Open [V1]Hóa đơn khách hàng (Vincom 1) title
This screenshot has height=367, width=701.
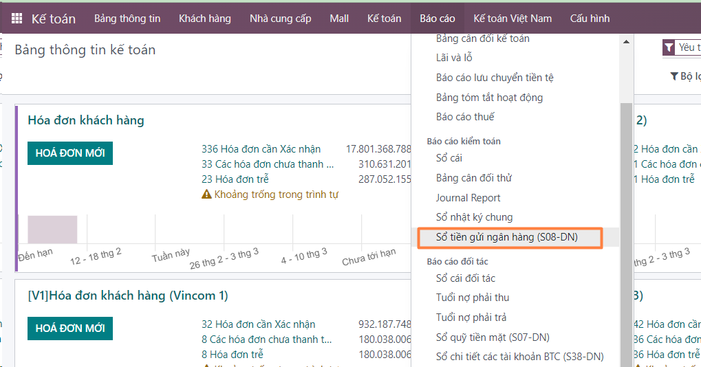(x=128, y=296)
